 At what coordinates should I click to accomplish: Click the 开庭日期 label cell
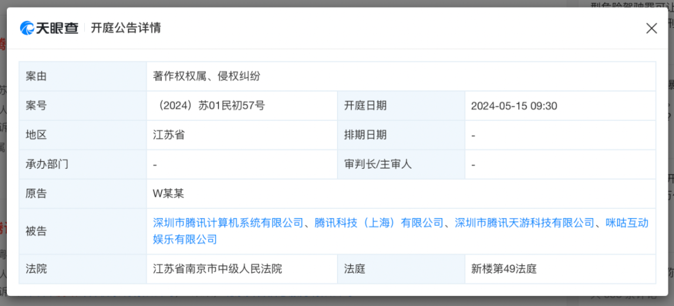click(x=401, y=105)
